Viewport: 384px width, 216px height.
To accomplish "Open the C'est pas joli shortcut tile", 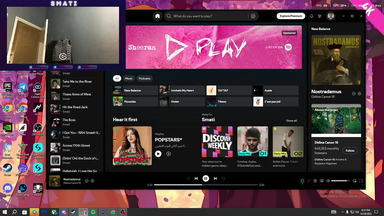I will 276,102.
